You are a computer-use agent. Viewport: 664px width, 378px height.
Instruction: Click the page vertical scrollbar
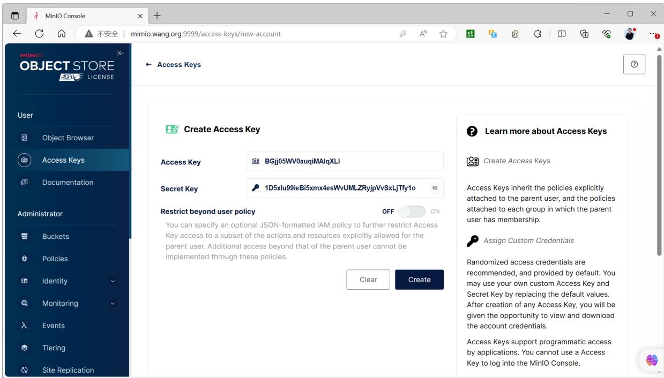tap(660, 155)
